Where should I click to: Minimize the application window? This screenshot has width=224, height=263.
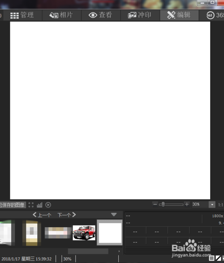tap(202, 3)
